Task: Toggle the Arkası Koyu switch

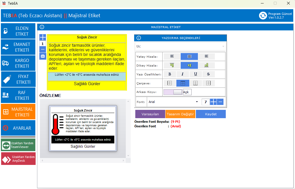Action: (x=173, y=92)
